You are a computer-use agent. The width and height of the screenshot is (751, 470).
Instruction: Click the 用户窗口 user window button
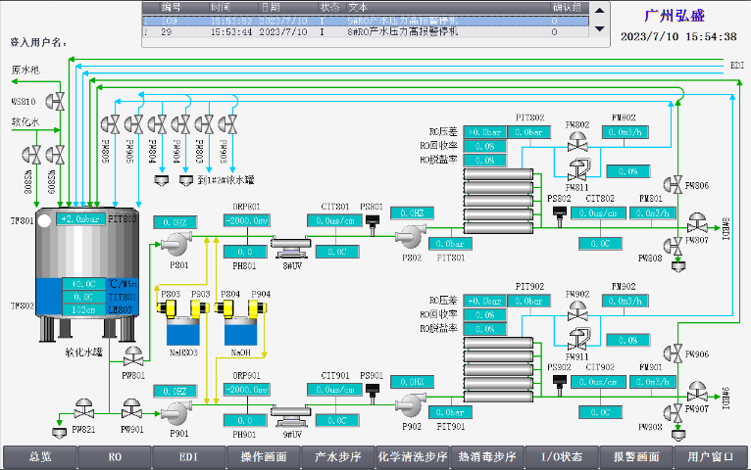point(711,457)
